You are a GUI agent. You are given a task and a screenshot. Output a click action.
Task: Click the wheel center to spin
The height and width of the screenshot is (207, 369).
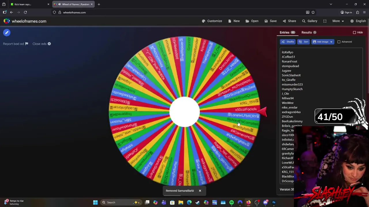coord(184,112)
